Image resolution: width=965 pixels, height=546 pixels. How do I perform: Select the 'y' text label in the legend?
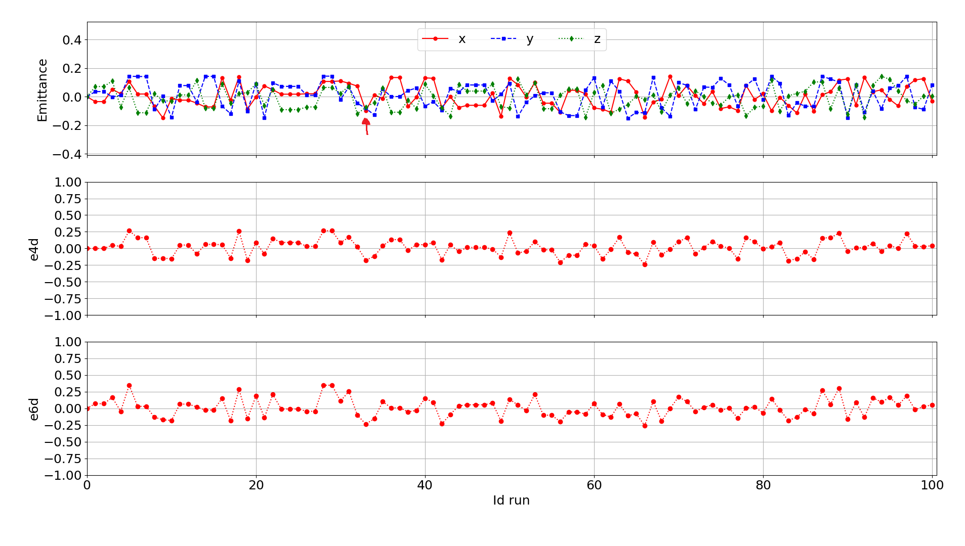530,39
